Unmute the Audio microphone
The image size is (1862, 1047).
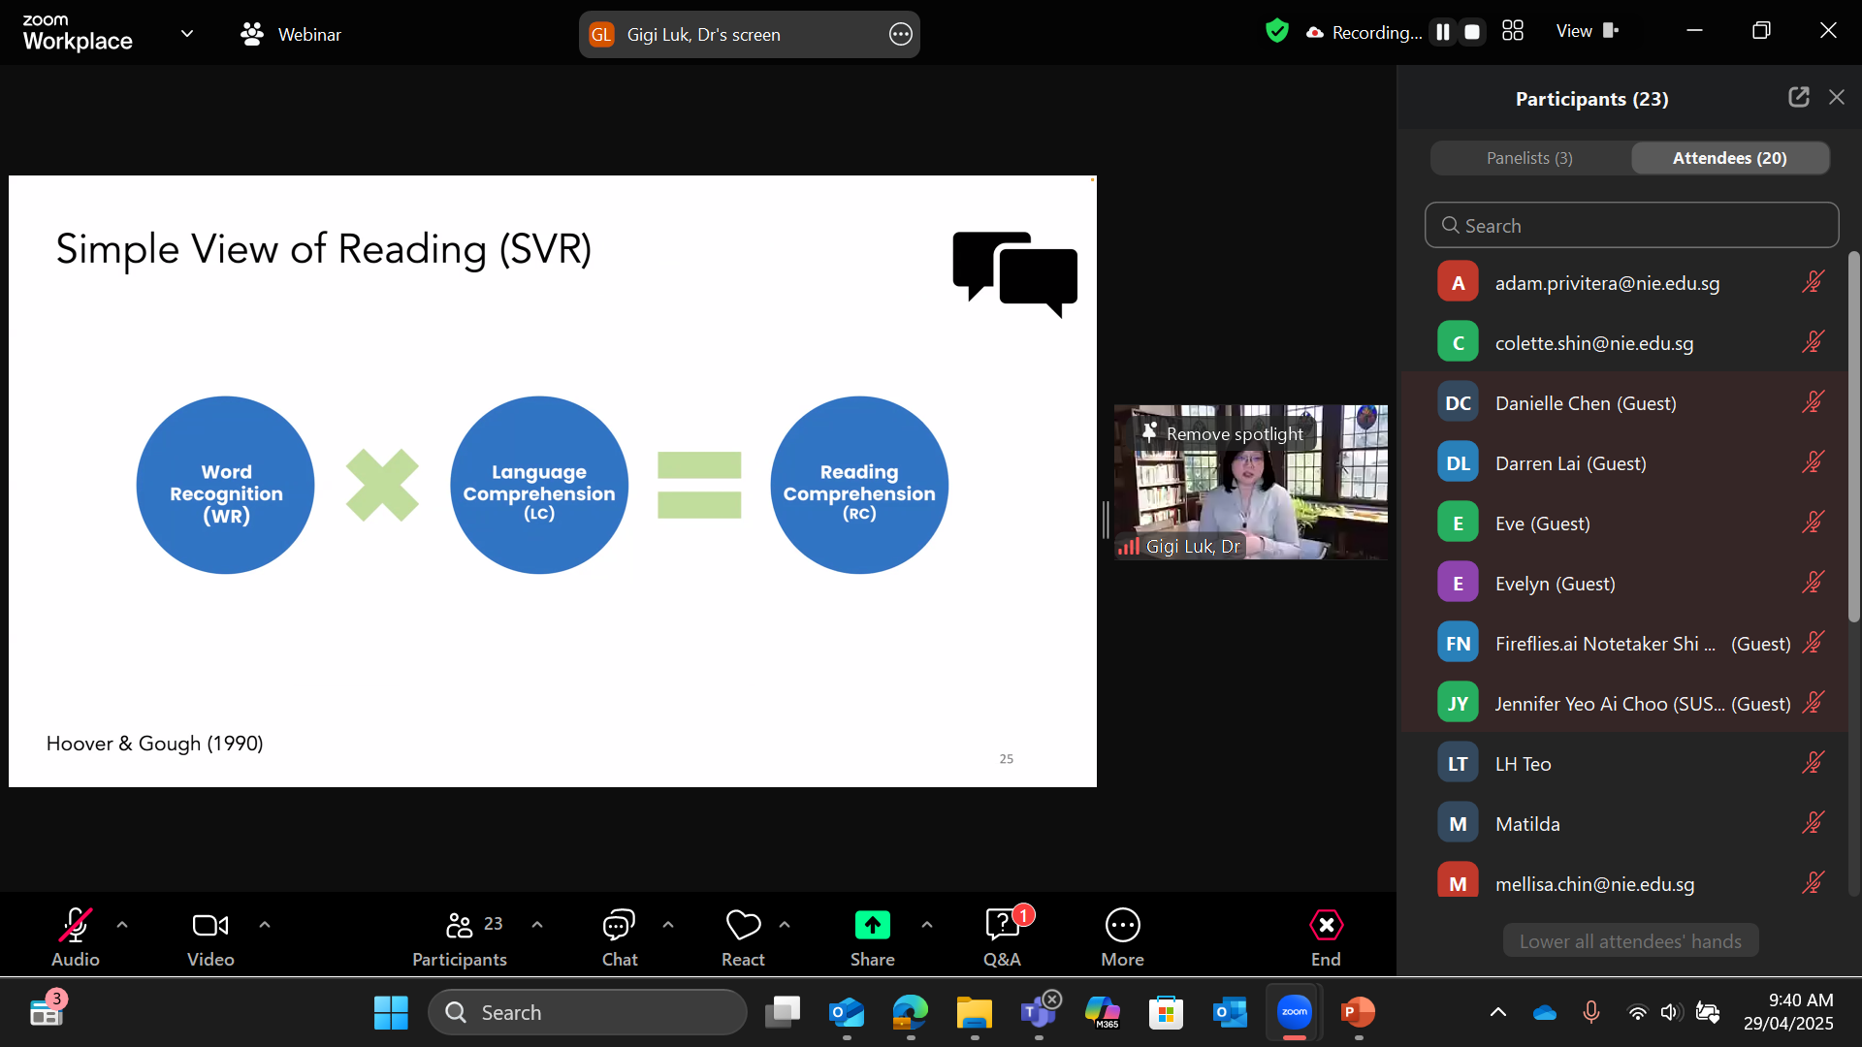click(76, 926)
